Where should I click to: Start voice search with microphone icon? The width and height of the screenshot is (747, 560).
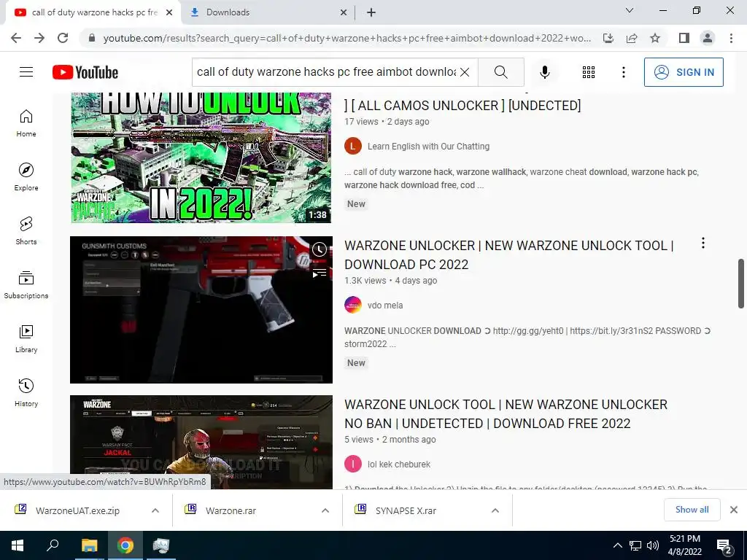(544, 72)
